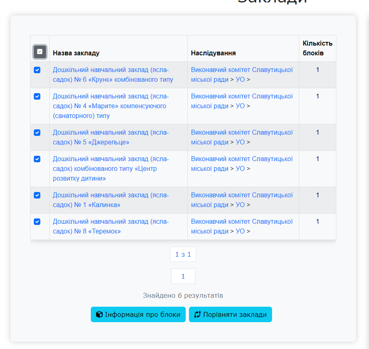Open the «Центр розвитку дитини» institution link
The image size is (369, 349).
pos(110,169)
